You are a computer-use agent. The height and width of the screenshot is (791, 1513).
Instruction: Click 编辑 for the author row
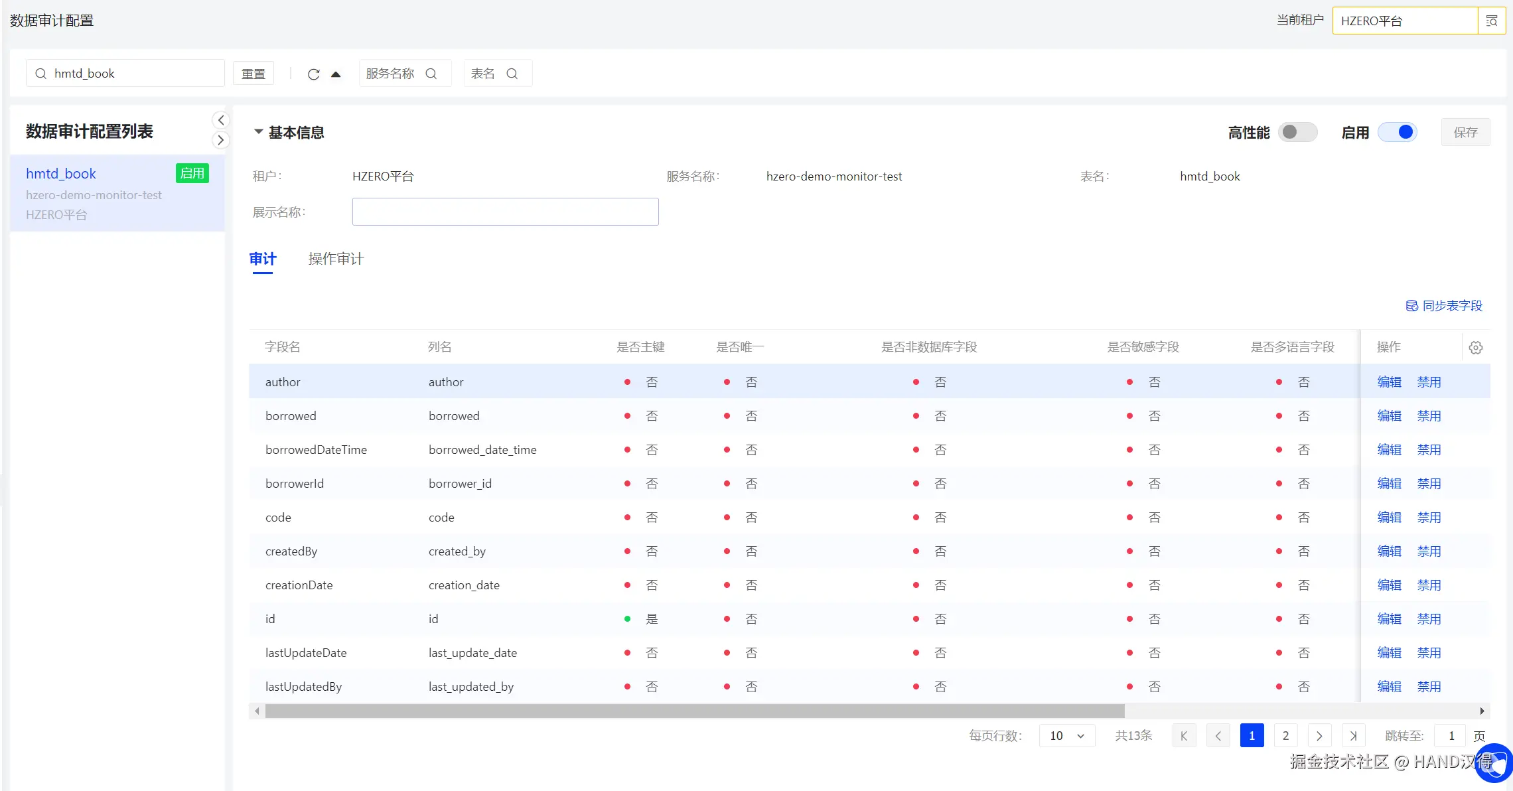pyautogui.click(x=1389, y=382)
